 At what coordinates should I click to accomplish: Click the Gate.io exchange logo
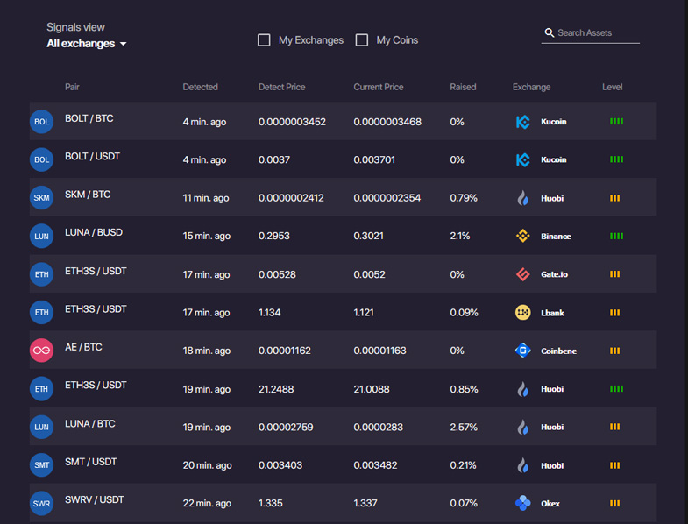tap(522, 274)
